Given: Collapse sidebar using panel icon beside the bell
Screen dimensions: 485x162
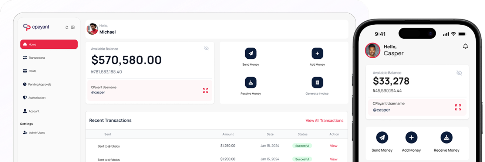Looking at the screenshot, I should (x=73, y=27).
